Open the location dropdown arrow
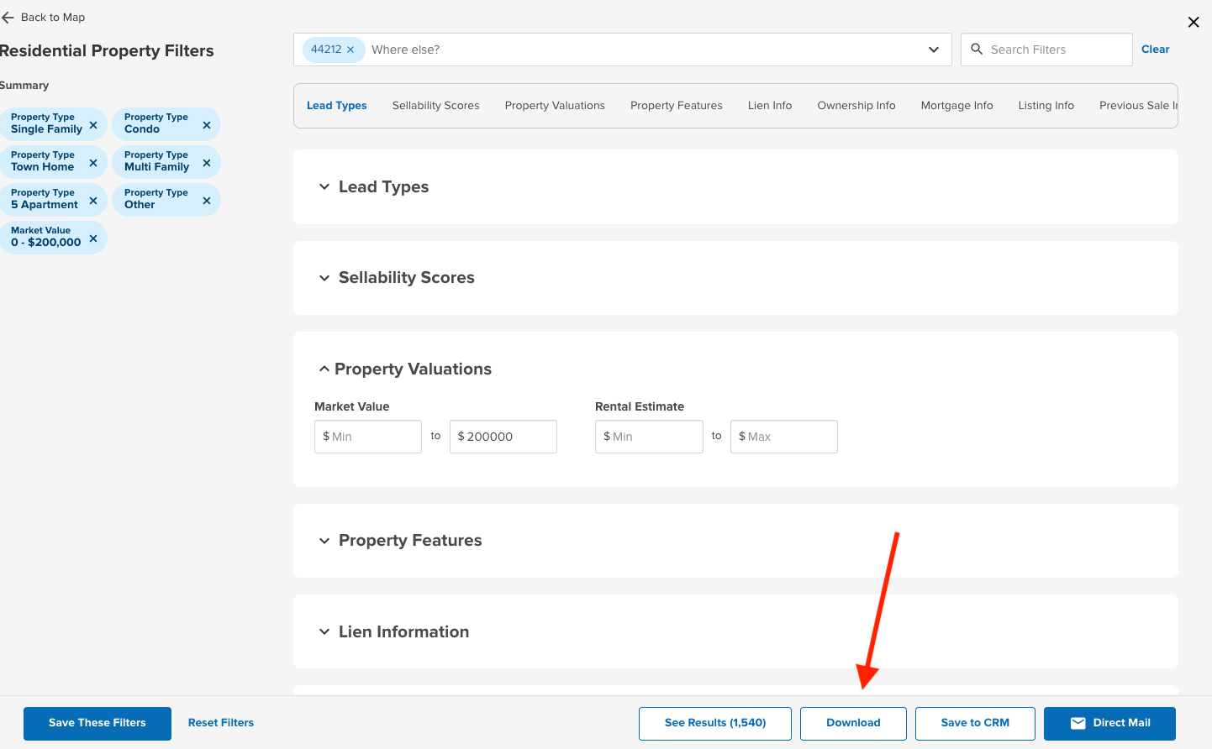The height and width of the screenshot is (749, 1212). click(x=933, y=50)
